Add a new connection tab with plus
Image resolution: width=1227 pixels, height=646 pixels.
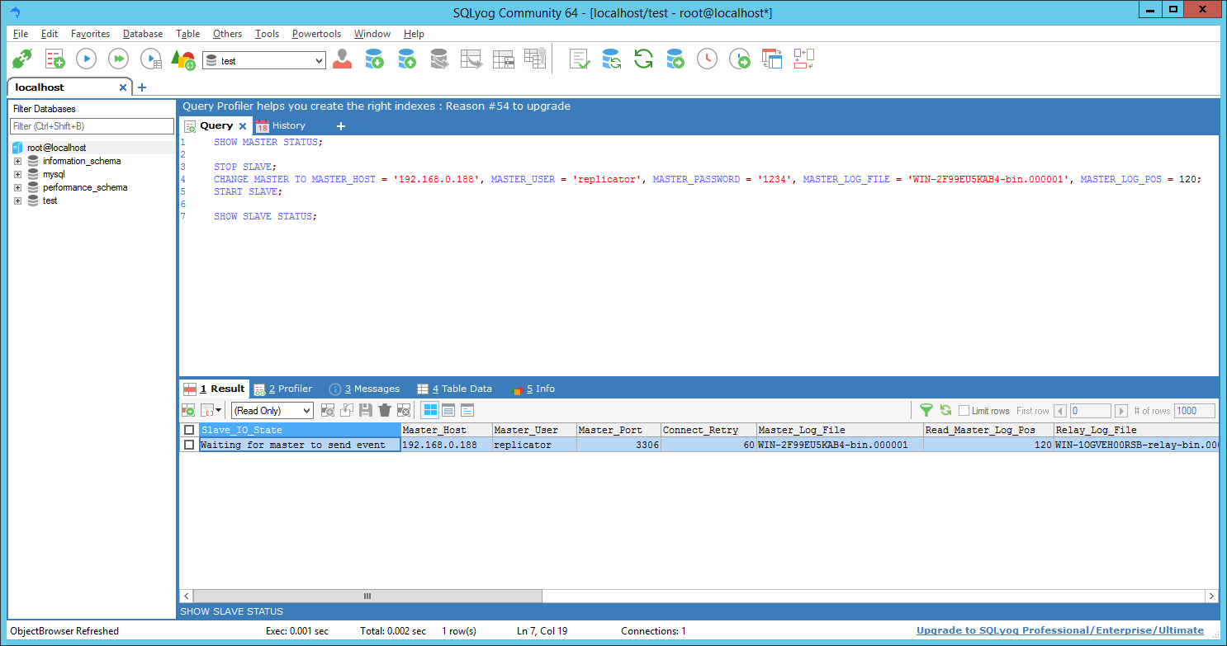142,87
